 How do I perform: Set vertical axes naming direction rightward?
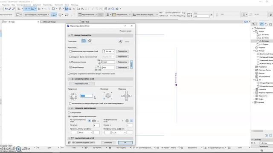131,121
